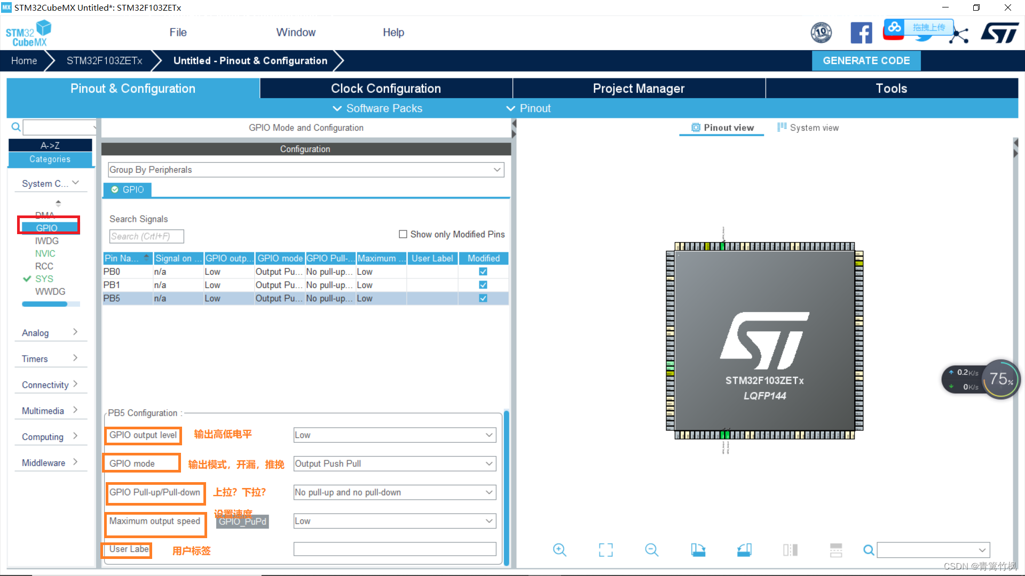
Task: Rotate chip view counter-clockwise icon
Action: coord(744,550)
